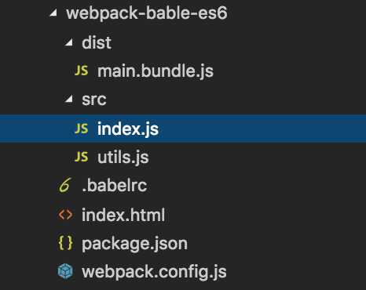Click the HTML brackets icon beside index.html
Image resolution: width=366 pixels, height=290 pixels.
click(x=65, y=215)
